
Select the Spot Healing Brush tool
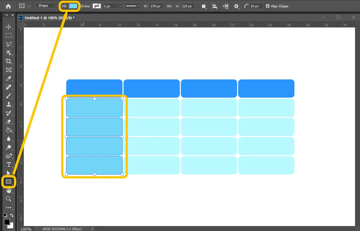9,87
